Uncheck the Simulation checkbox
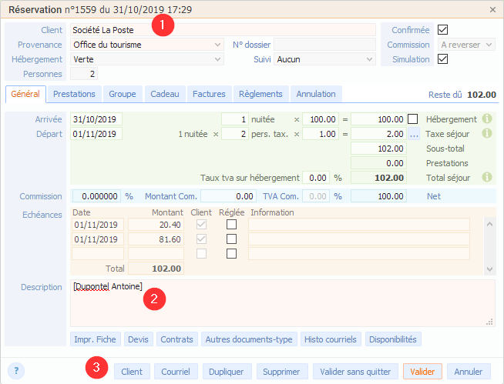 [x=442, y=59]
